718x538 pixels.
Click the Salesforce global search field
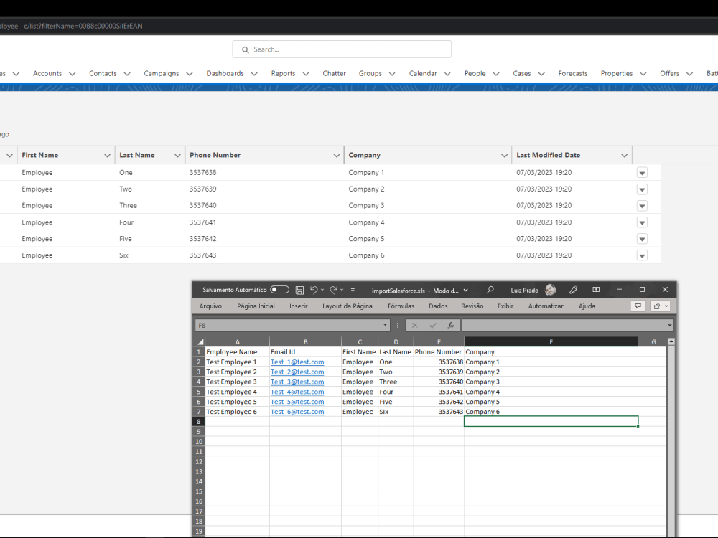(x=342, y=49)
